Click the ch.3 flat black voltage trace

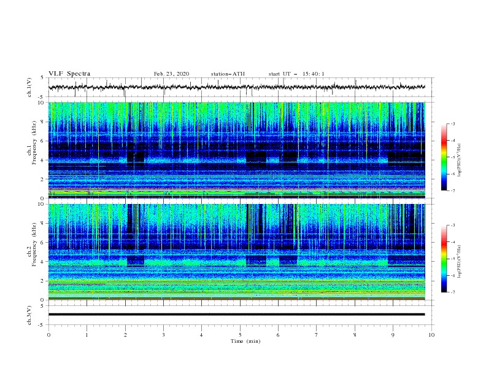(x=236, y=315)
